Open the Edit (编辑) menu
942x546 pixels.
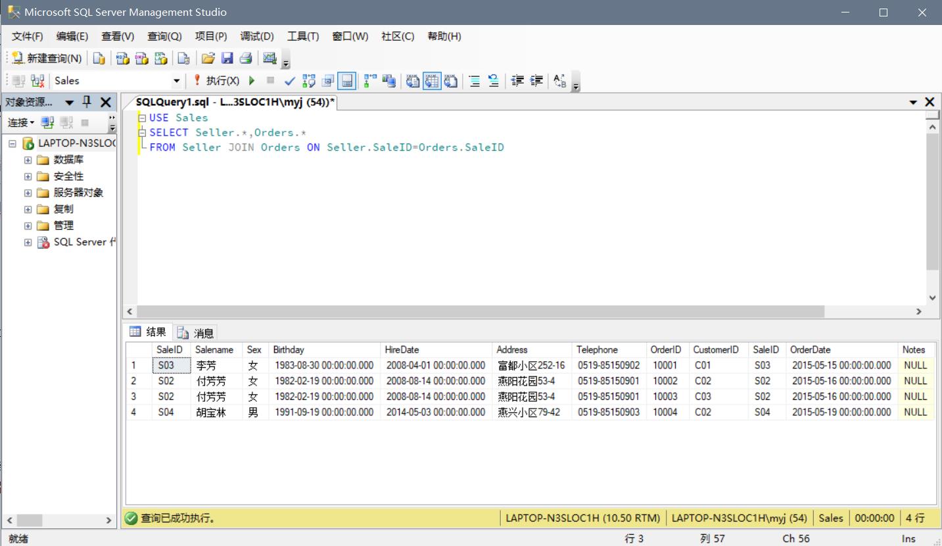[x=72, y=36]
